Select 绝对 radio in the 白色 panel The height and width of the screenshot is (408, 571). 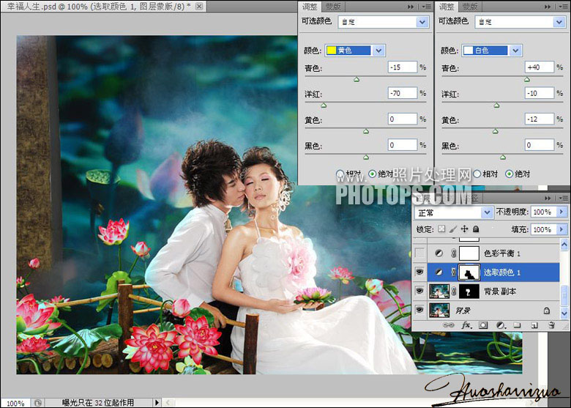point(509,174)
